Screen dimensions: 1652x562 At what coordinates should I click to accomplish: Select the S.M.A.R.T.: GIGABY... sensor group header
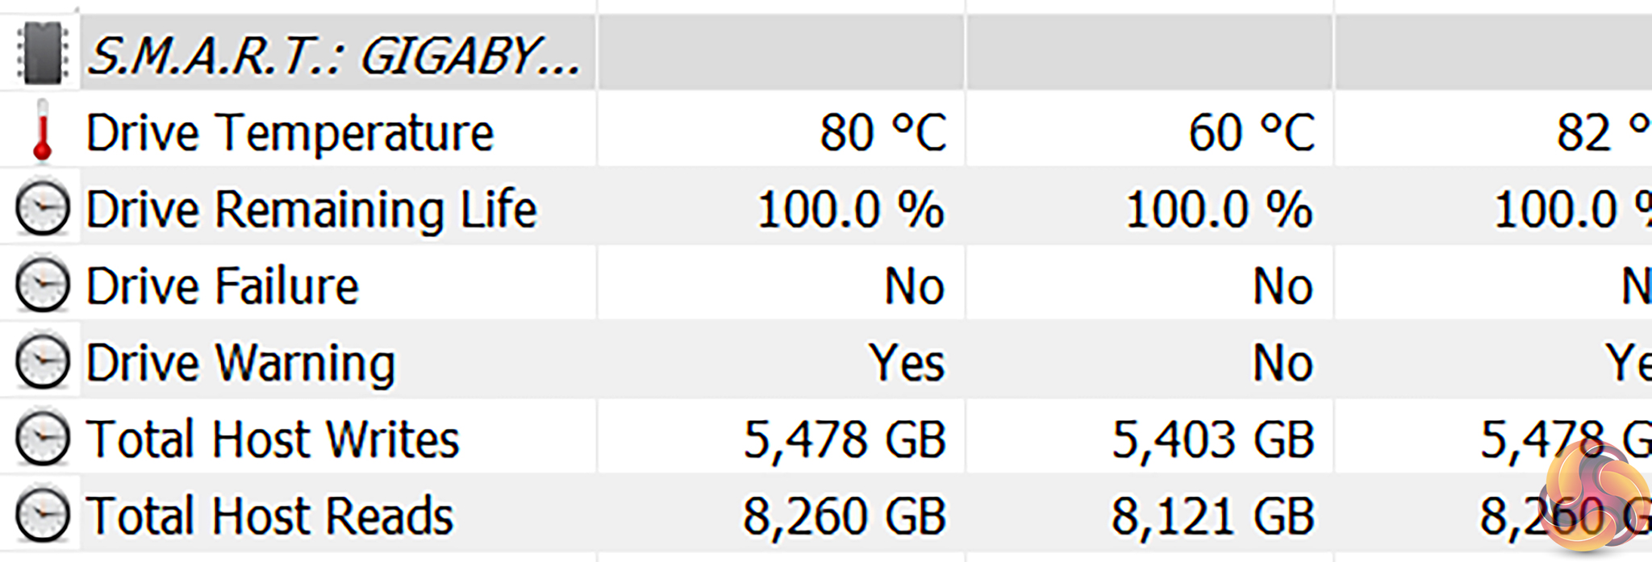click(332, 56)
